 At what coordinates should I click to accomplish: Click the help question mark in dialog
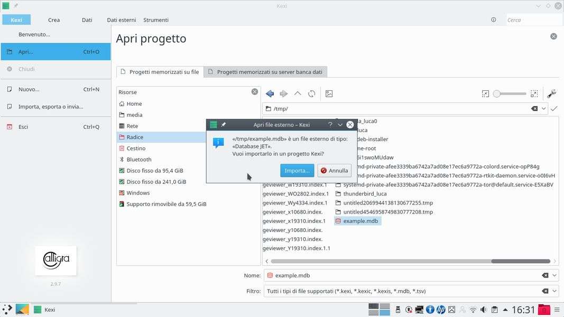click(330, 124)
